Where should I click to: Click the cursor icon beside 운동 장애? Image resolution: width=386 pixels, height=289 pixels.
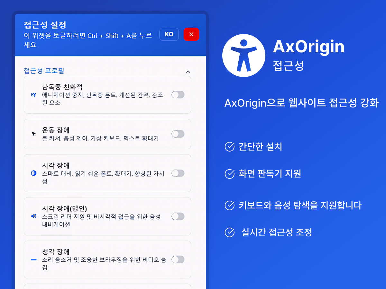coord(33,134)
